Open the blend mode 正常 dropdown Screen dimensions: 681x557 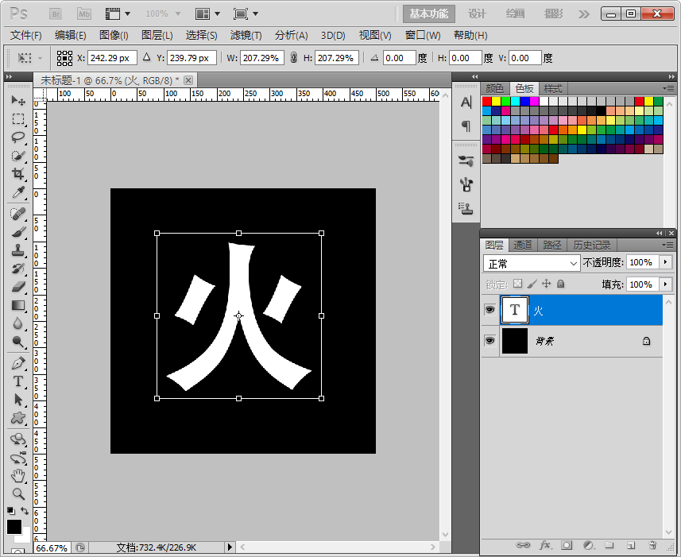[x=532, y=264]
